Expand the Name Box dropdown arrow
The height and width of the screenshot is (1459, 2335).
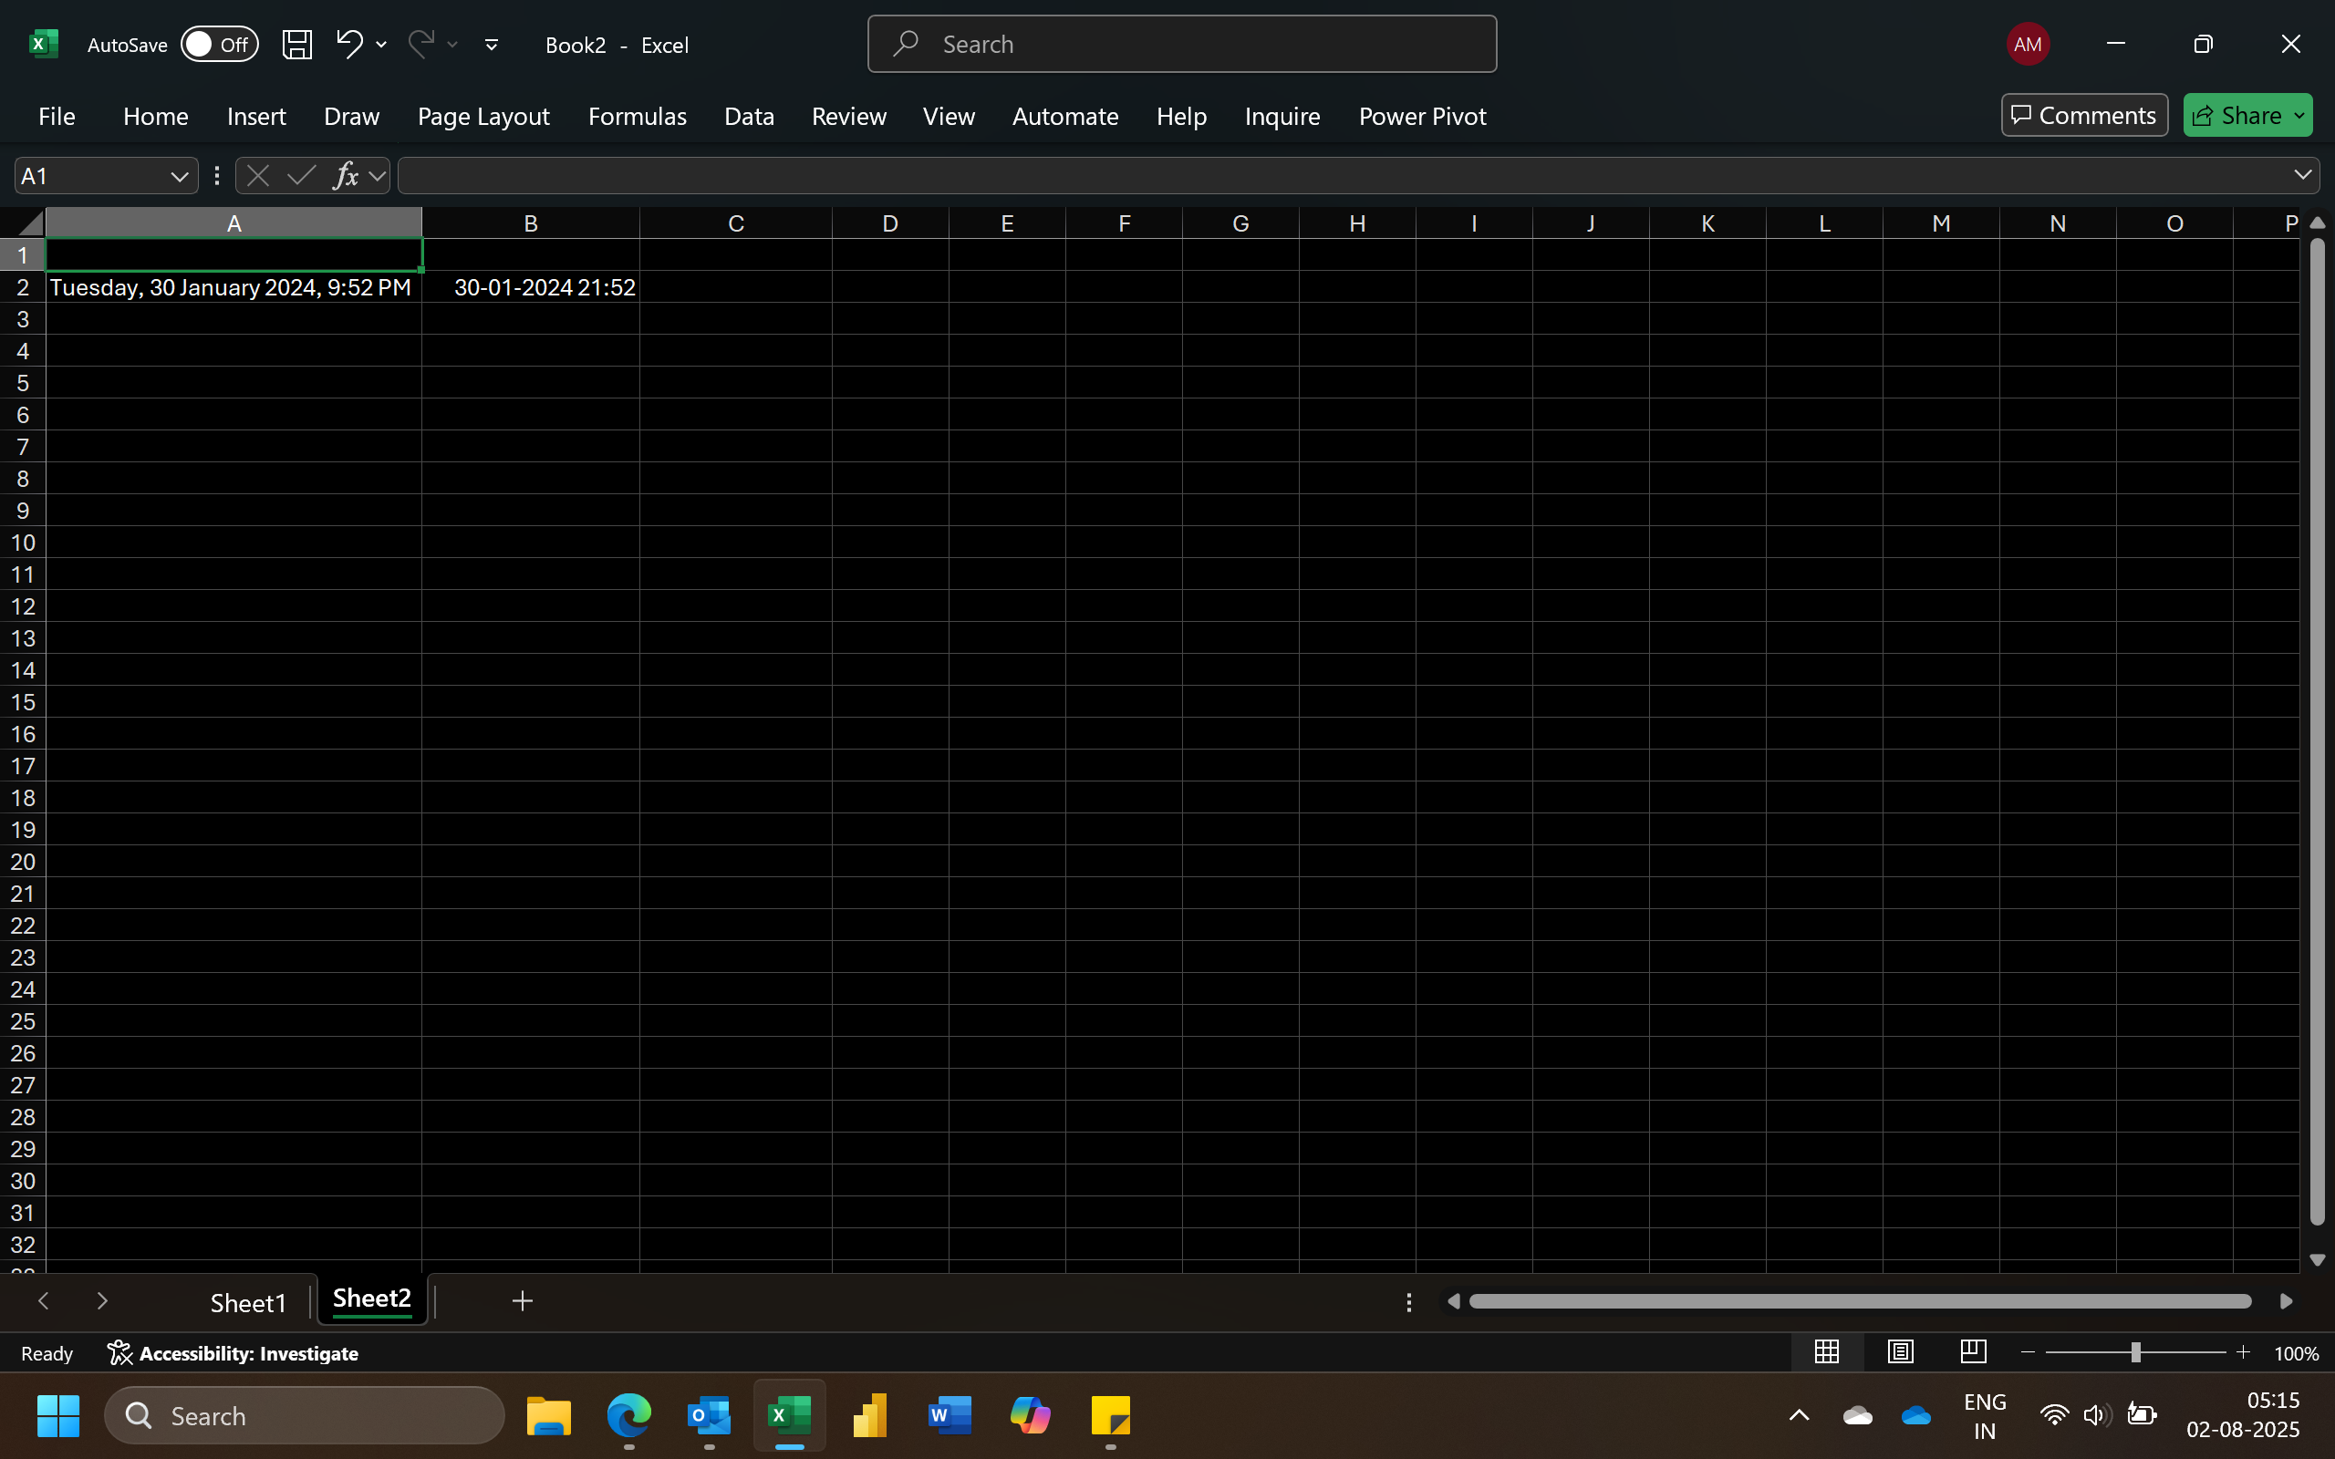179,177
